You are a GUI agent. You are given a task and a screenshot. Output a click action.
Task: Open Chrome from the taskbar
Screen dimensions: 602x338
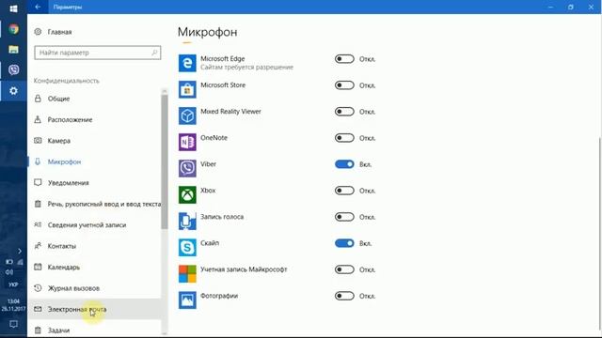tap(14, 29)
